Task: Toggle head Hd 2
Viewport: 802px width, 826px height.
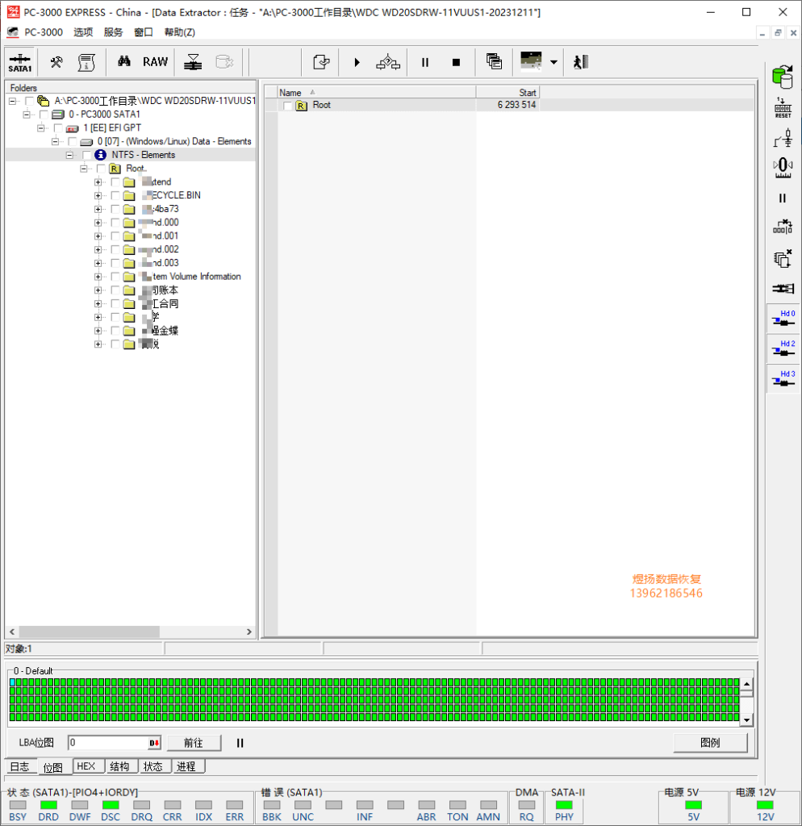Action: tap(783, 348)
